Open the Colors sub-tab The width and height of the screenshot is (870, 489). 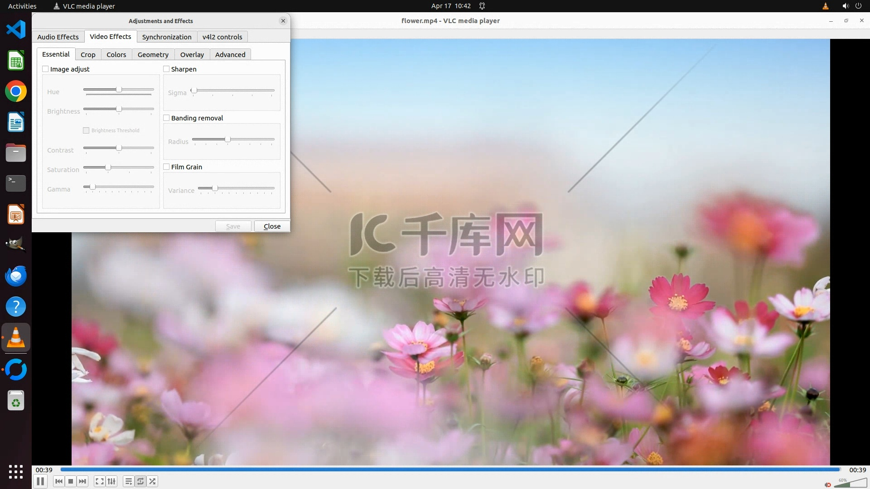[x=116, y=55]
